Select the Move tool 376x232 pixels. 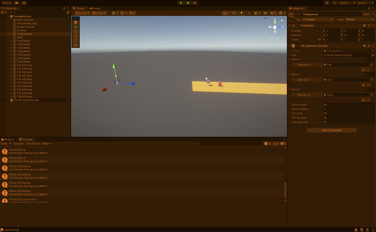tap(76, 27)
